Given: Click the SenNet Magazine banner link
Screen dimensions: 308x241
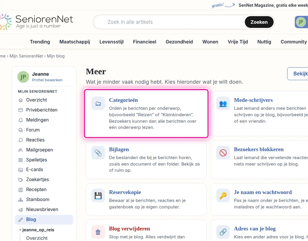Looking at the screenshot, I should point(273,5).
